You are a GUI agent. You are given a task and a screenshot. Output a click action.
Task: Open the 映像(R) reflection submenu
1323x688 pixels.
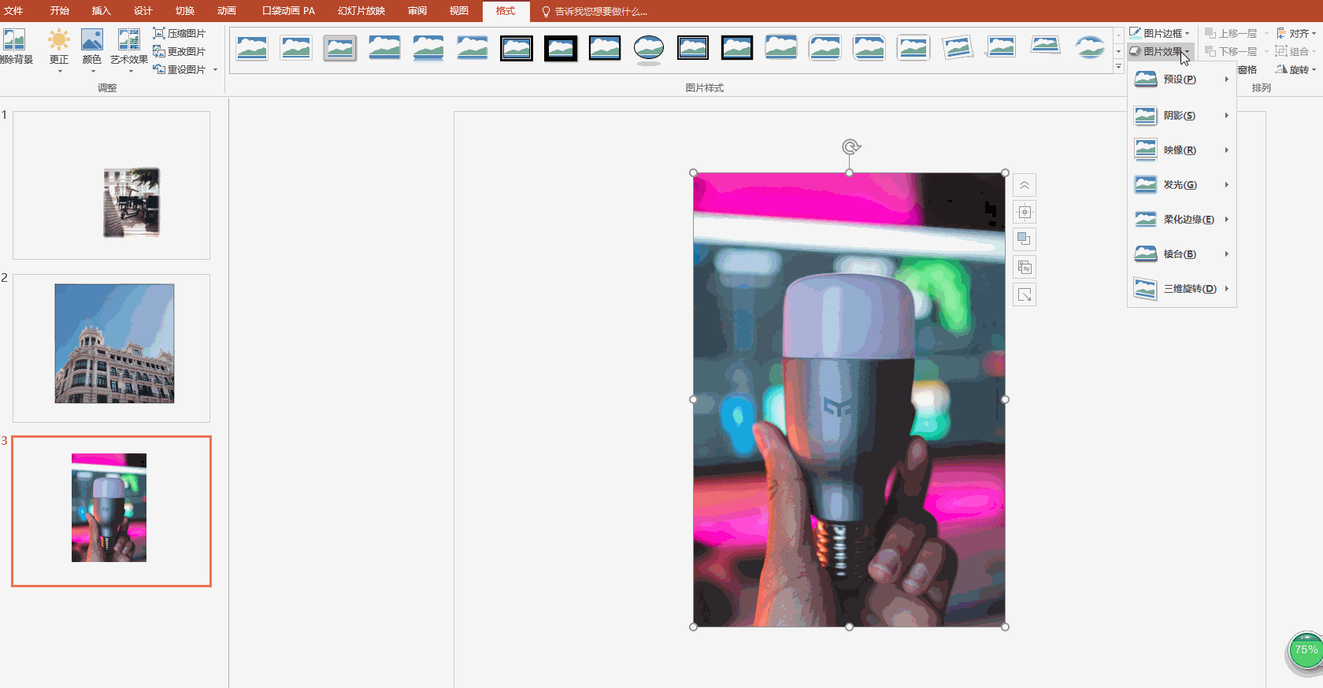point(1182,150)
